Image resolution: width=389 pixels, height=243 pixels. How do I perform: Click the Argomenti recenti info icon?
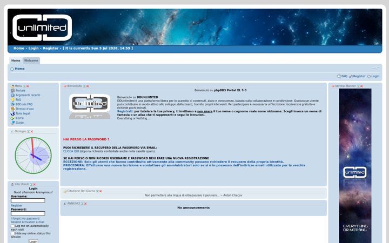tap(12, 95)
